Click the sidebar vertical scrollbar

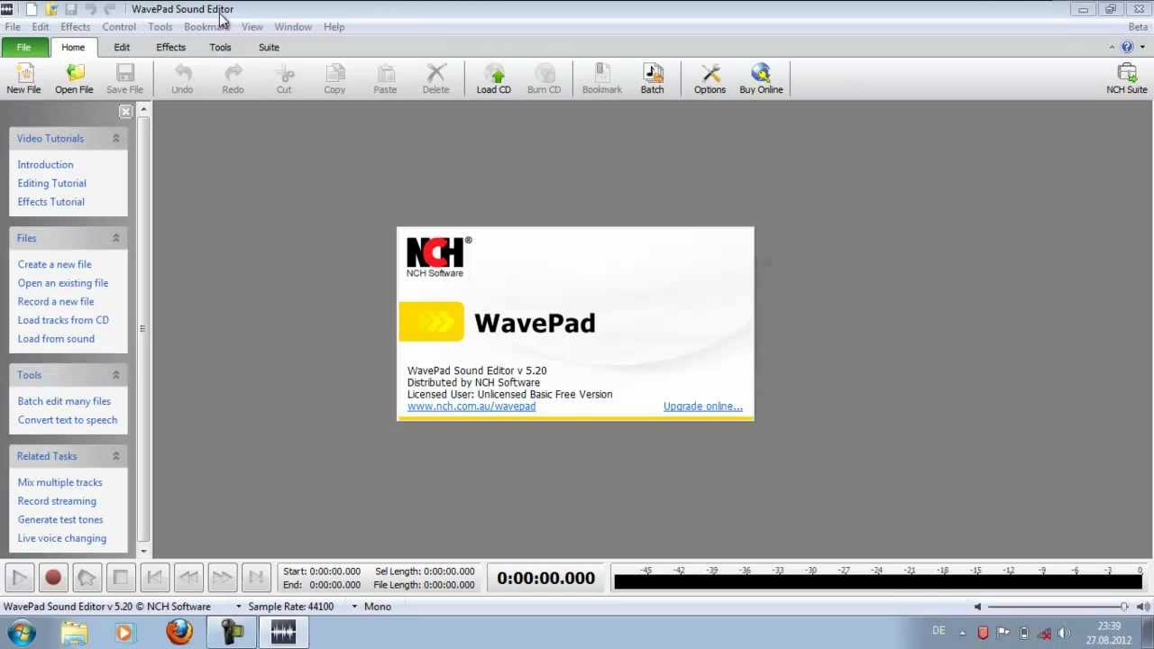pos(143,328)
